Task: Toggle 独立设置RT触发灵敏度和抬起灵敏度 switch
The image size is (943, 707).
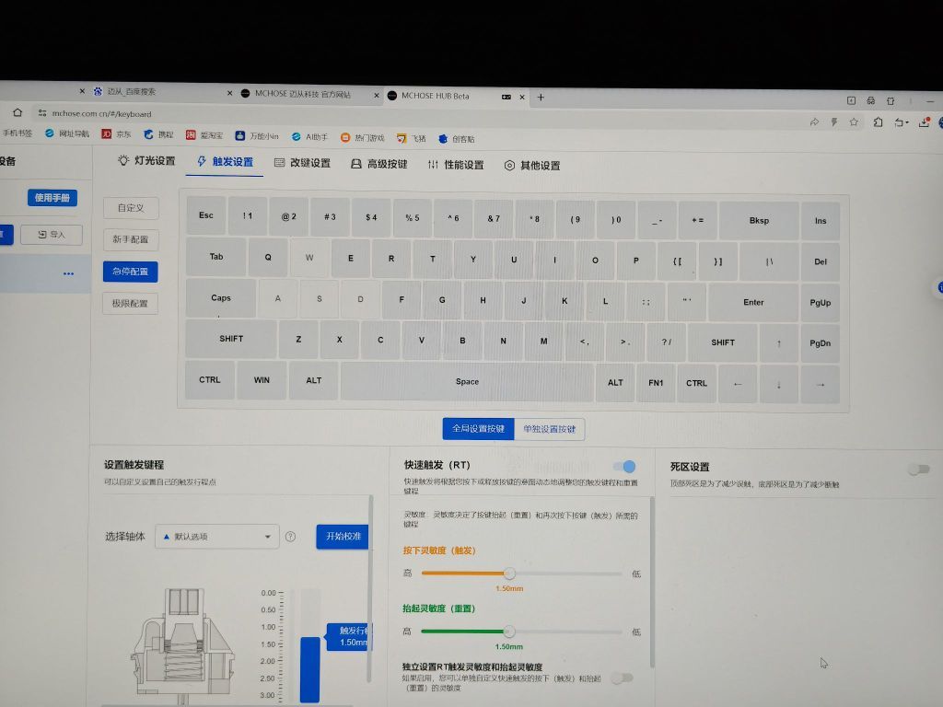Action: 623,678
